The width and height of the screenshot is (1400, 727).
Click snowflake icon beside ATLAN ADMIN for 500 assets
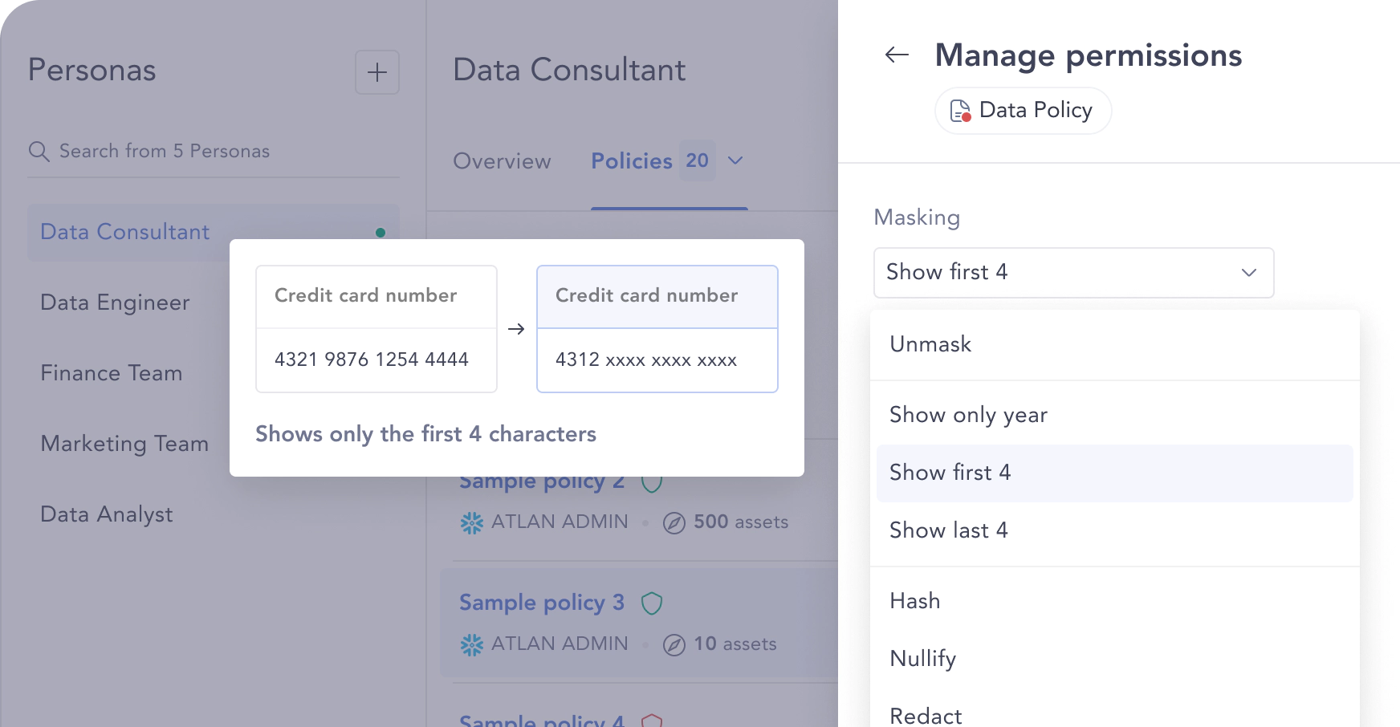point(472,523)
